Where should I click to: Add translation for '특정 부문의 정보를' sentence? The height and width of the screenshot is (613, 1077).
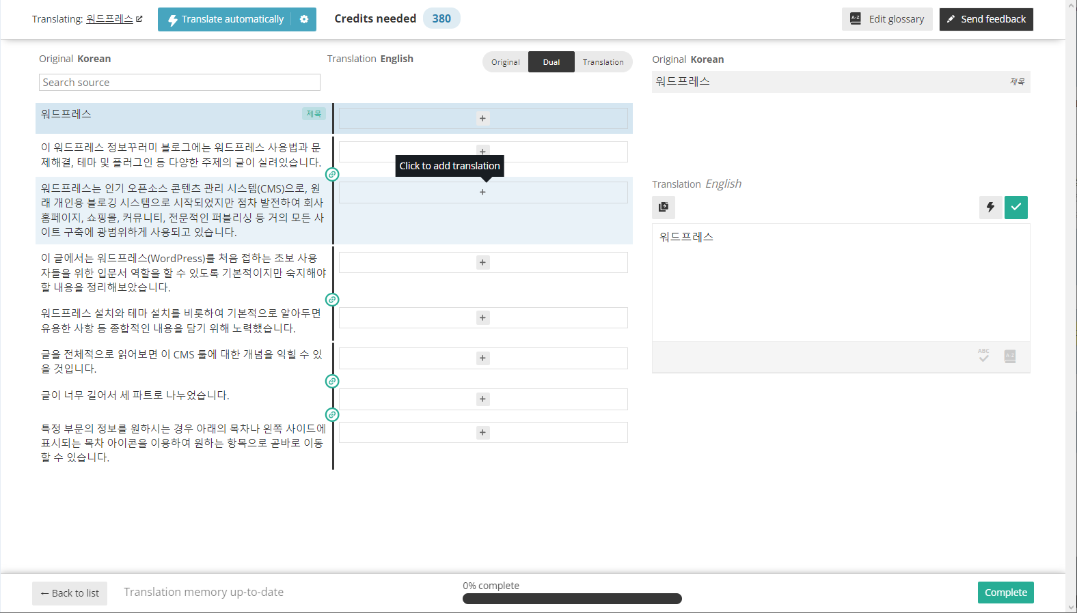(x=483, y=433)
